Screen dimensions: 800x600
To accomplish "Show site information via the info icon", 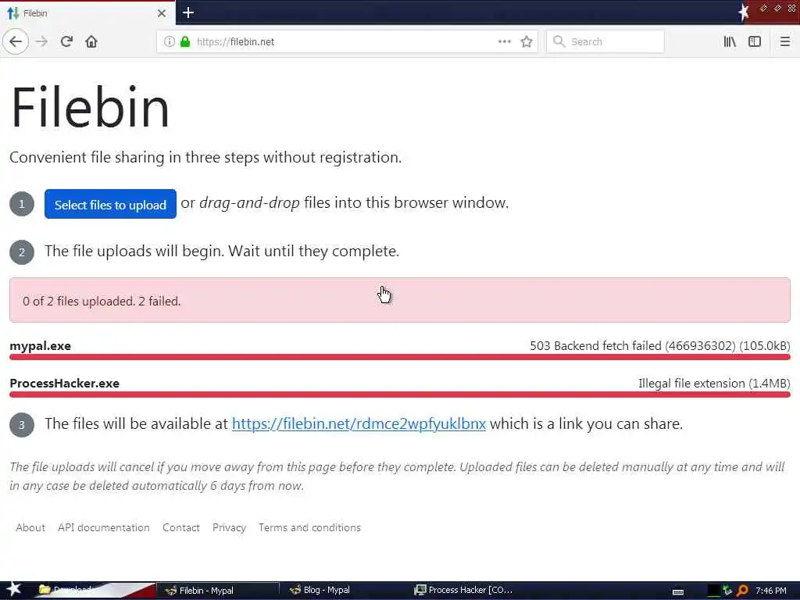I will [x=169, y=41].
